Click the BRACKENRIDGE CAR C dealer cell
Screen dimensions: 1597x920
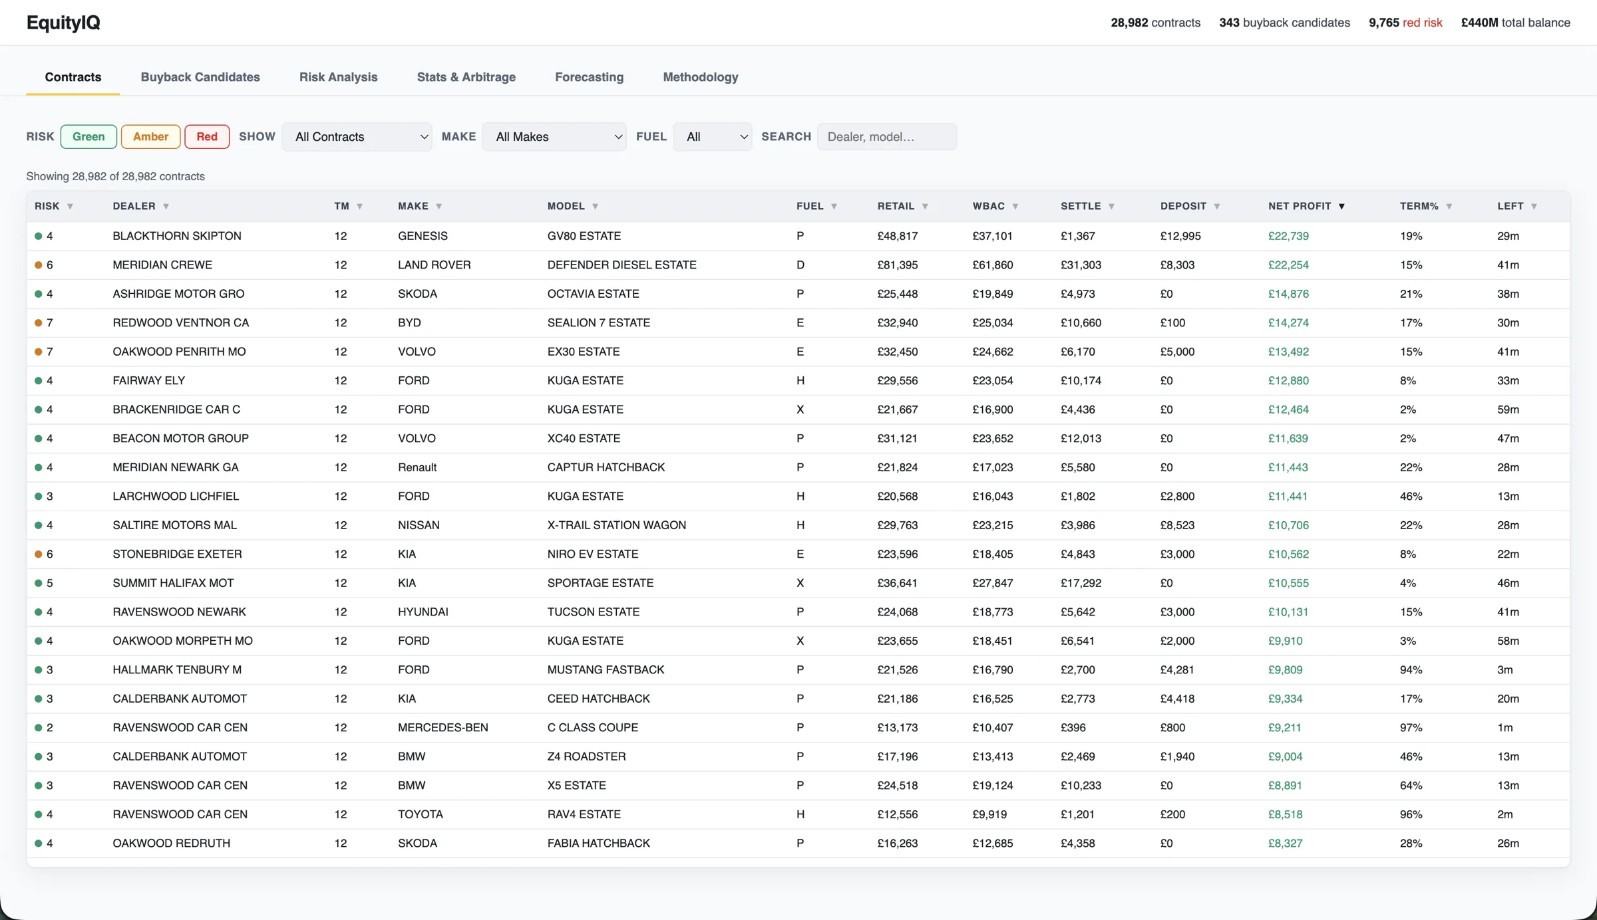coord(176,409)
